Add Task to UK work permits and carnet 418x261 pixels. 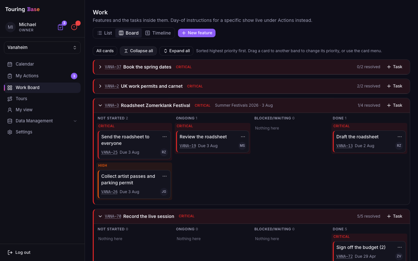(x=394, y=86)
